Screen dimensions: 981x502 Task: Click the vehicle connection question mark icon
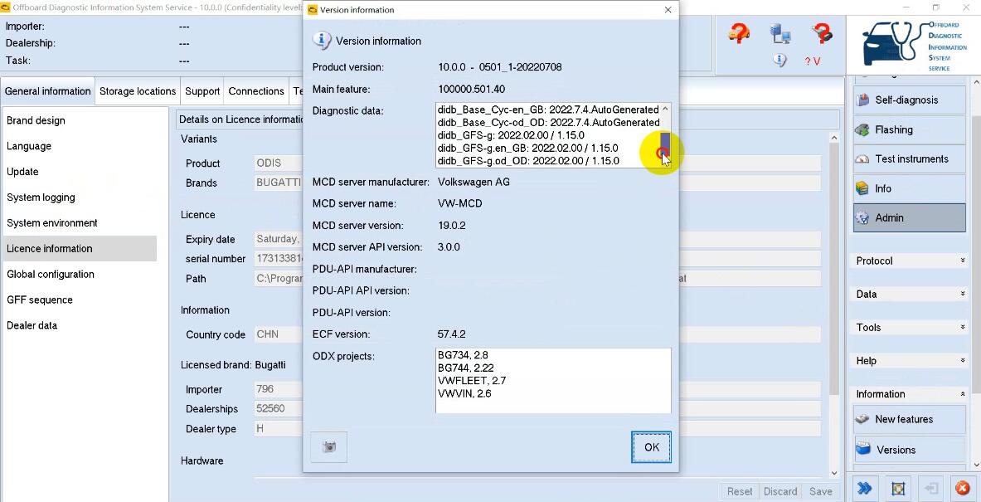point(739,32)
